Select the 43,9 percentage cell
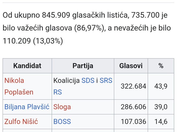This screenshot has height=132, width=182. pyautogui.click(x=161, y=86)
